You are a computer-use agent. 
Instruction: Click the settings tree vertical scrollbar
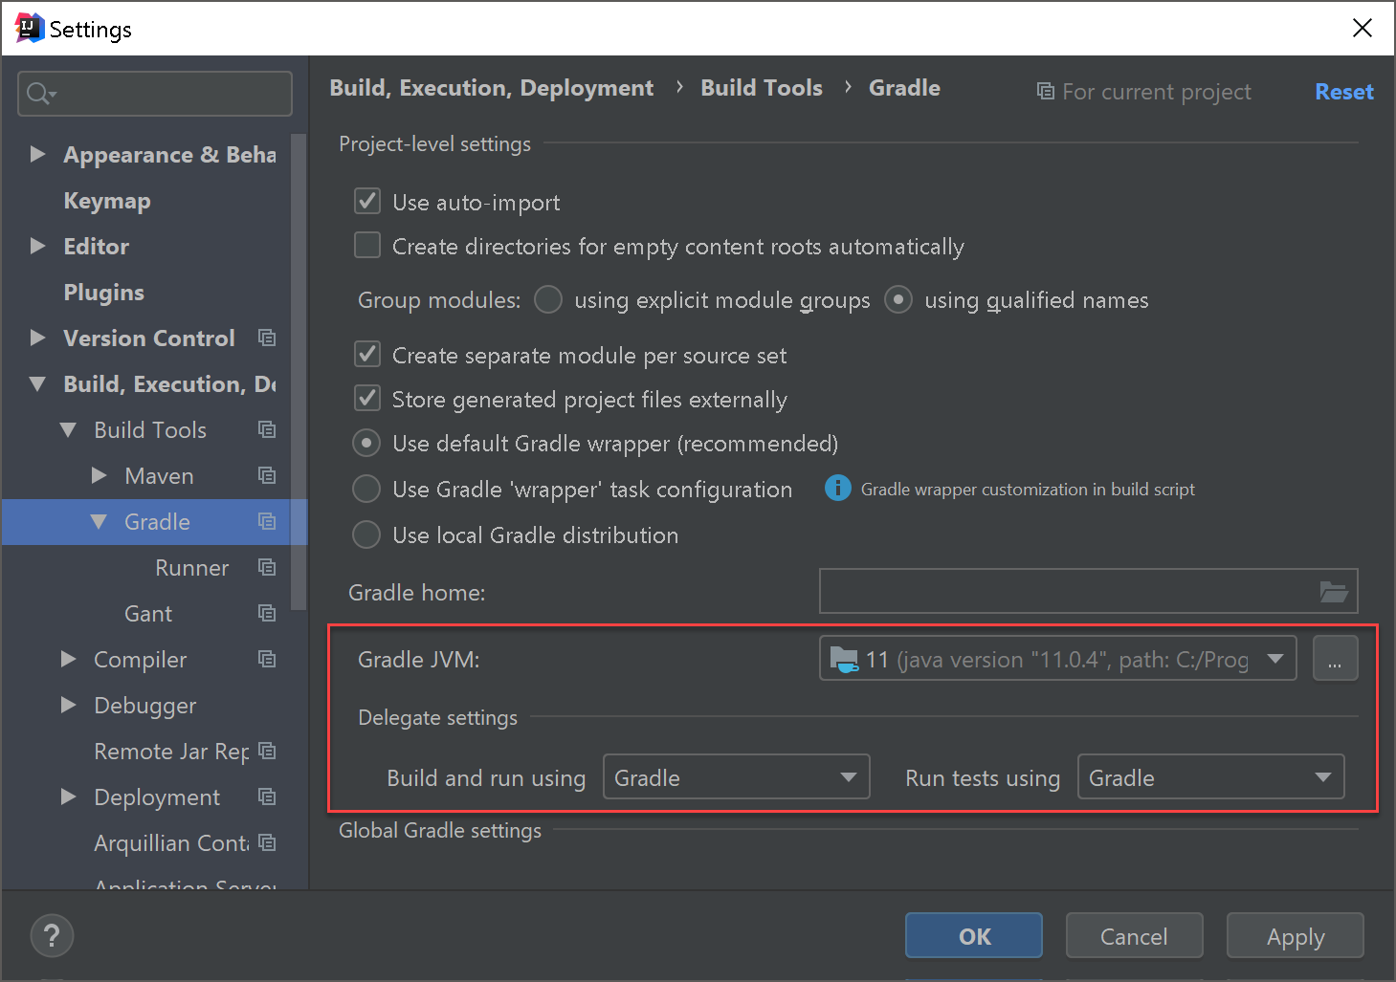(x=299, y=373)
